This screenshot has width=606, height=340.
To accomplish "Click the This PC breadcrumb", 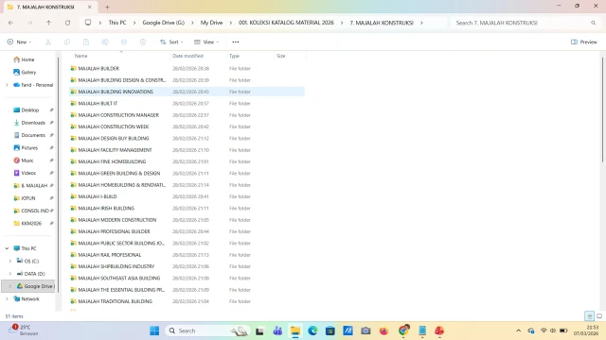I will pos(117,23).
